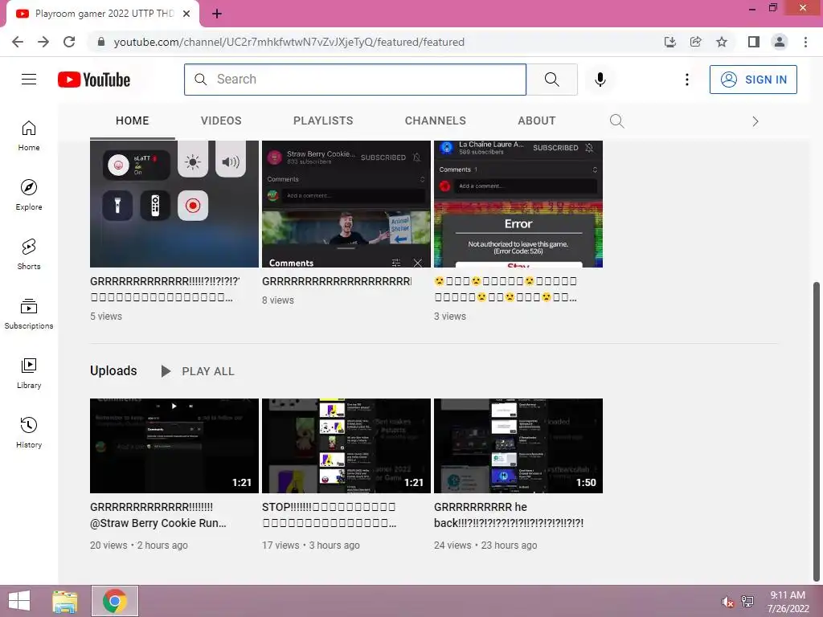The width and height of the screenshot is (823, 617).
Task: Open the emoji-titled video with 3 views
Action: (506, 289)
